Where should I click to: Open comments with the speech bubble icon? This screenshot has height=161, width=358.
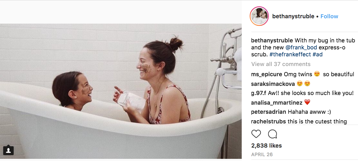[272, 134]
